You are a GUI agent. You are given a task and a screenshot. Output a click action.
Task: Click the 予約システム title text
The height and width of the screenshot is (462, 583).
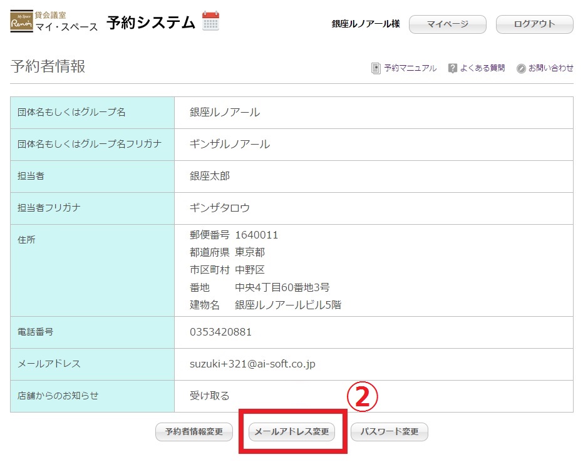point(150,23)
